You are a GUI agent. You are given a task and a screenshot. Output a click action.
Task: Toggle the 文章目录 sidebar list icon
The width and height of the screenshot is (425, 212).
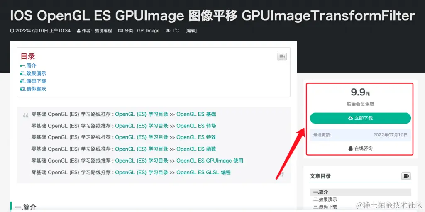[406, 176]
